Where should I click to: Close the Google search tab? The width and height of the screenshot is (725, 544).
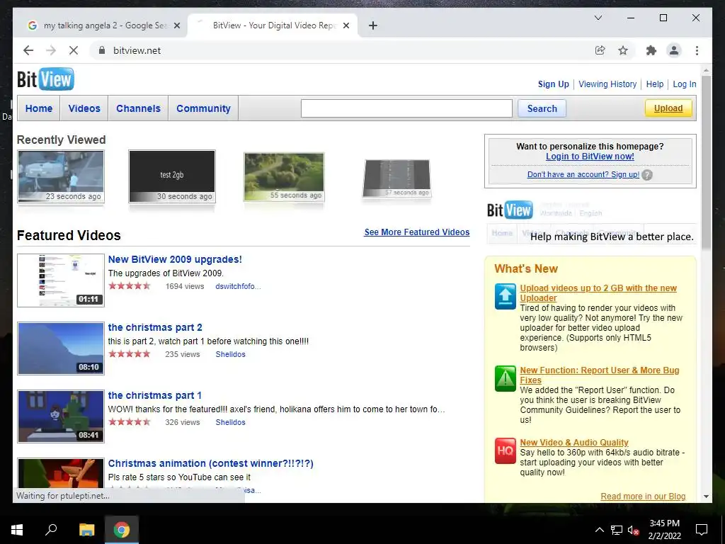pos(176,25)
